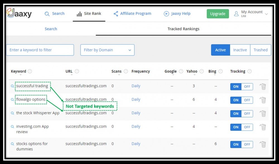Viewport: 279px width, 164px height.
Task: Trash the successful trading keyword
Action: pyautogui.click(x=263, y=86)
